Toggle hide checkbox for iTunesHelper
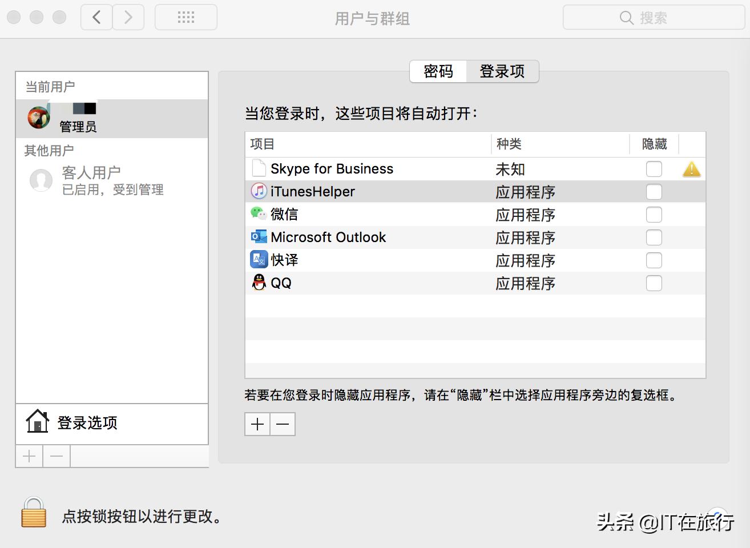This screenshot has height=548, width=750. [x=654, y=191]
